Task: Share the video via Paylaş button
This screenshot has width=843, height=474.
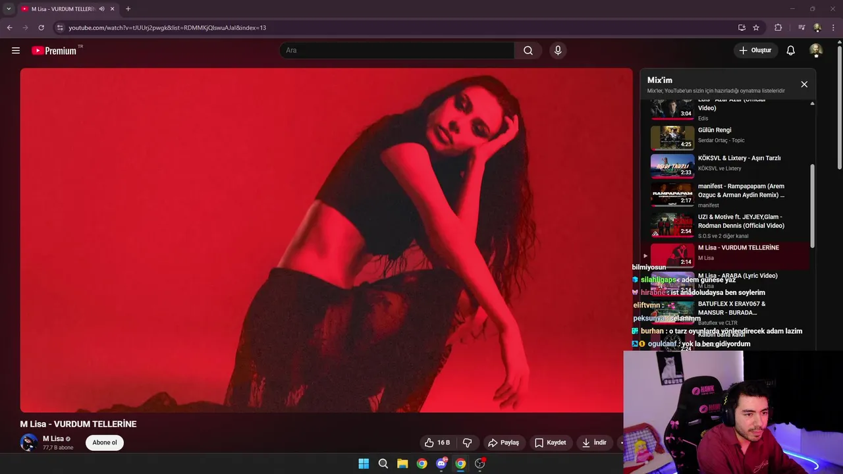Action: tap(504, 442)
